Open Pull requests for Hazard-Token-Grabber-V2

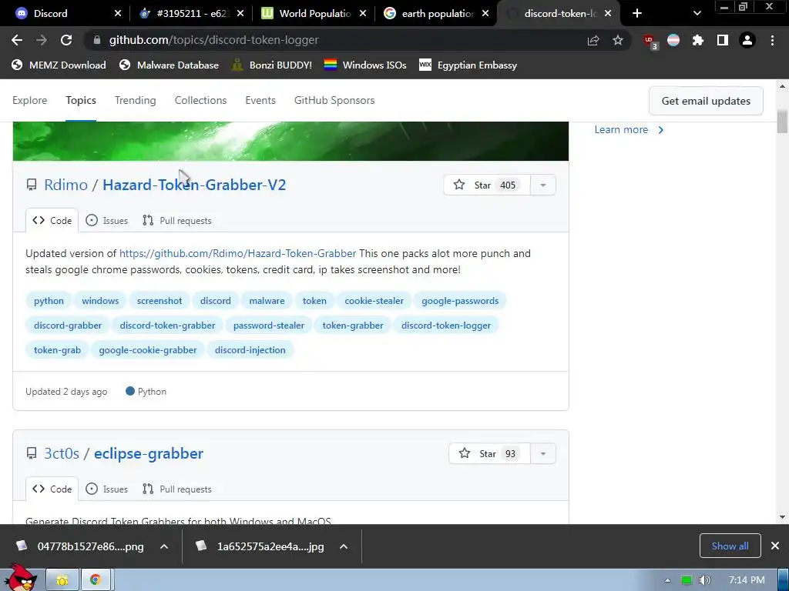(x=176, y=221)
